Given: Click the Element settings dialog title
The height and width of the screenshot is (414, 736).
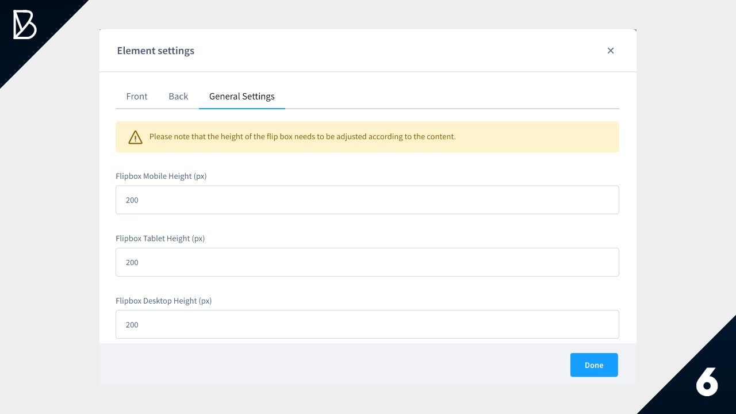Looking at the screenshot, I should 155,51.
